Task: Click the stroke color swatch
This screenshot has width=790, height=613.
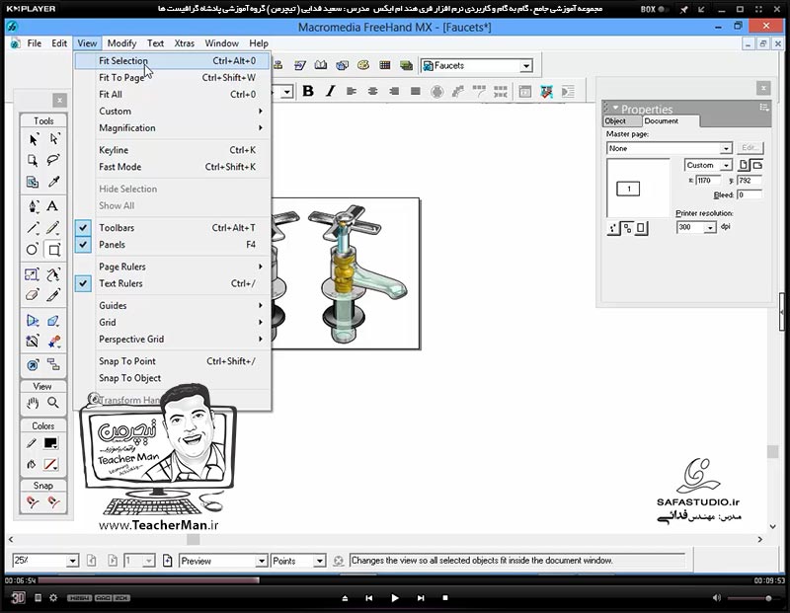Action: pos(50,443)
